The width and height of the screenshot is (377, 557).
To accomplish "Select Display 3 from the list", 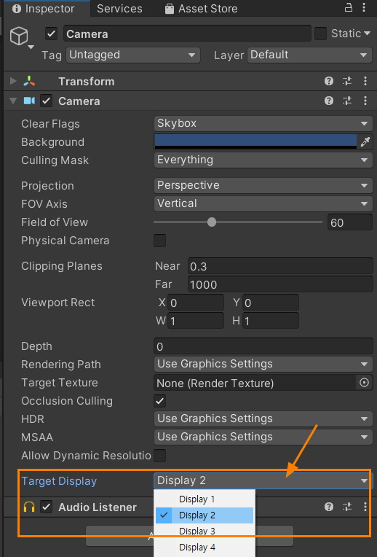I will click(205, 531).
